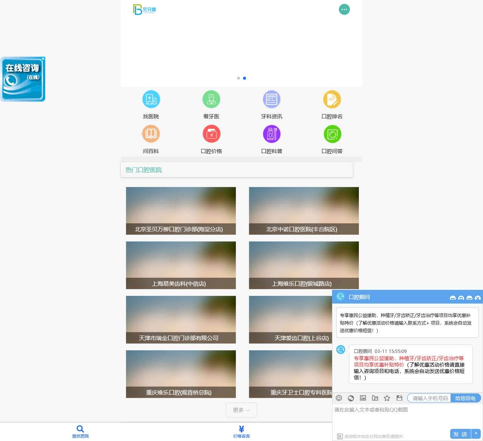
Task: Open the 牙科资讯 news icon
Action: [272, 99]
